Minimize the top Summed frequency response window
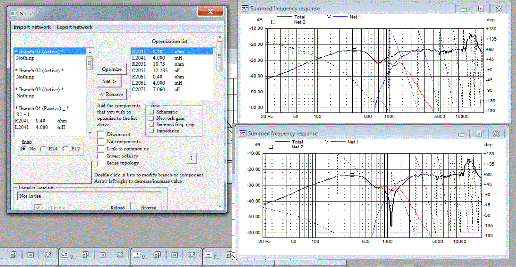 (463, 9)
